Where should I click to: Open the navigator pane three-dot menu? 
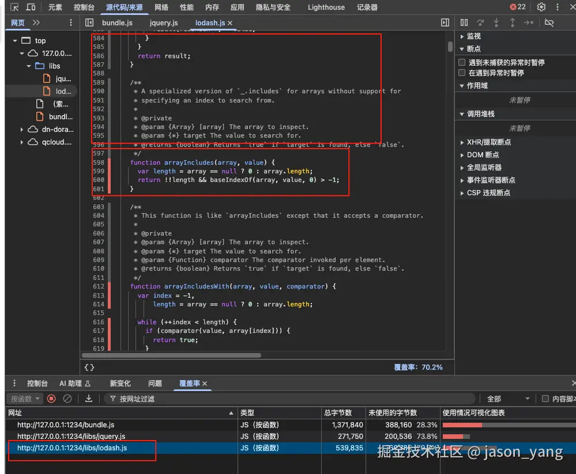tap(70, 22)
